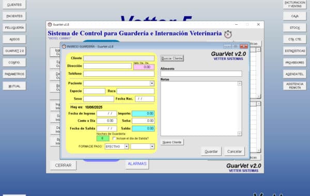Click the Nuevo Cliente button

click(172, 142)
